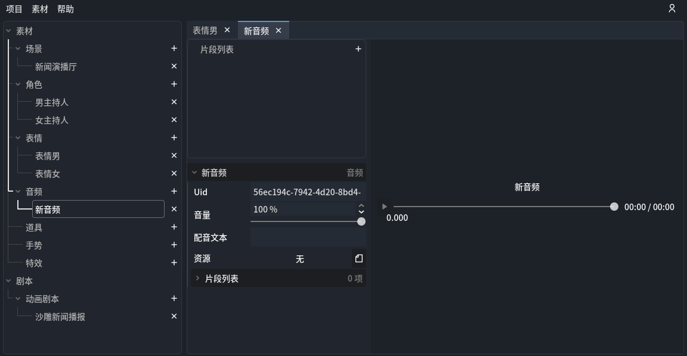Click the audio playback progress slider handle
The width and height of the screenshot is (687, 356).
pyautogui.click(x=614, y=207)
